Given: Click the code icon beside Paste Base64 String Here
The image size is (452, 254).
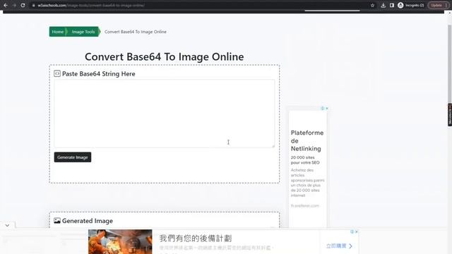Looking at the screenshot, I should pyautogui.click(x=57, y=73).
